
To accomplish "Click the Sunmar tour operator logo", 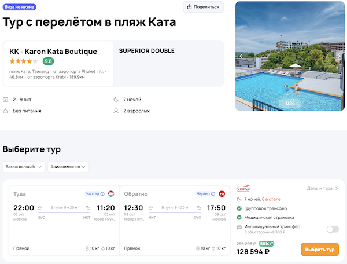I will click(242, 188).
